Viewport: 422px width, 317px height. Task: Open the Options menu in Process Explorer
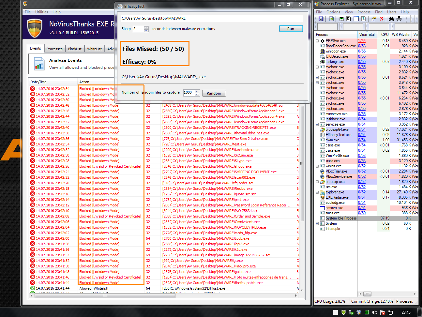click(333, 12)
